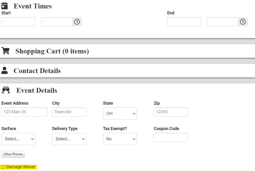255x171 pixels.
Task: Click the person icon beside Contact Details
Action: 5,70
